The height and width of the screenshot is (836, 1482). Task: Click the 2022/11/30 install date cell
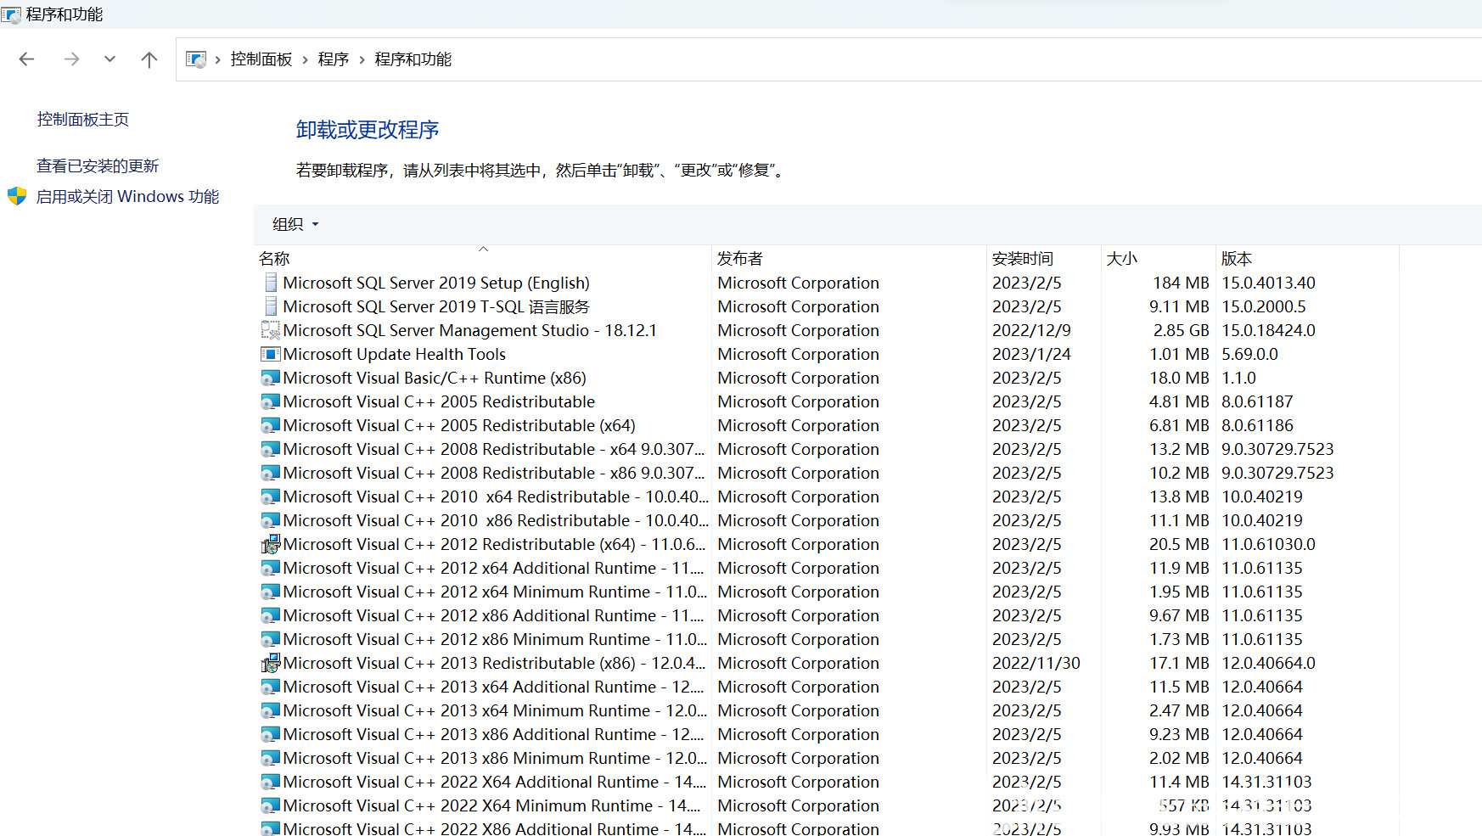point(1036,663)
